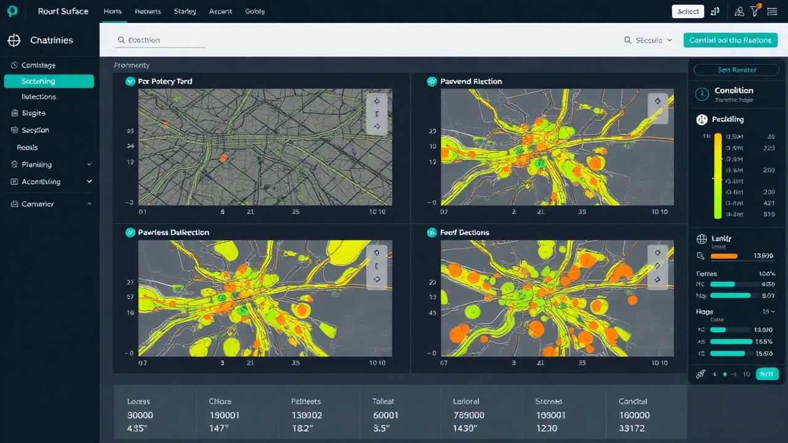Click the teal button at right panel bottom

click(767, 373)
